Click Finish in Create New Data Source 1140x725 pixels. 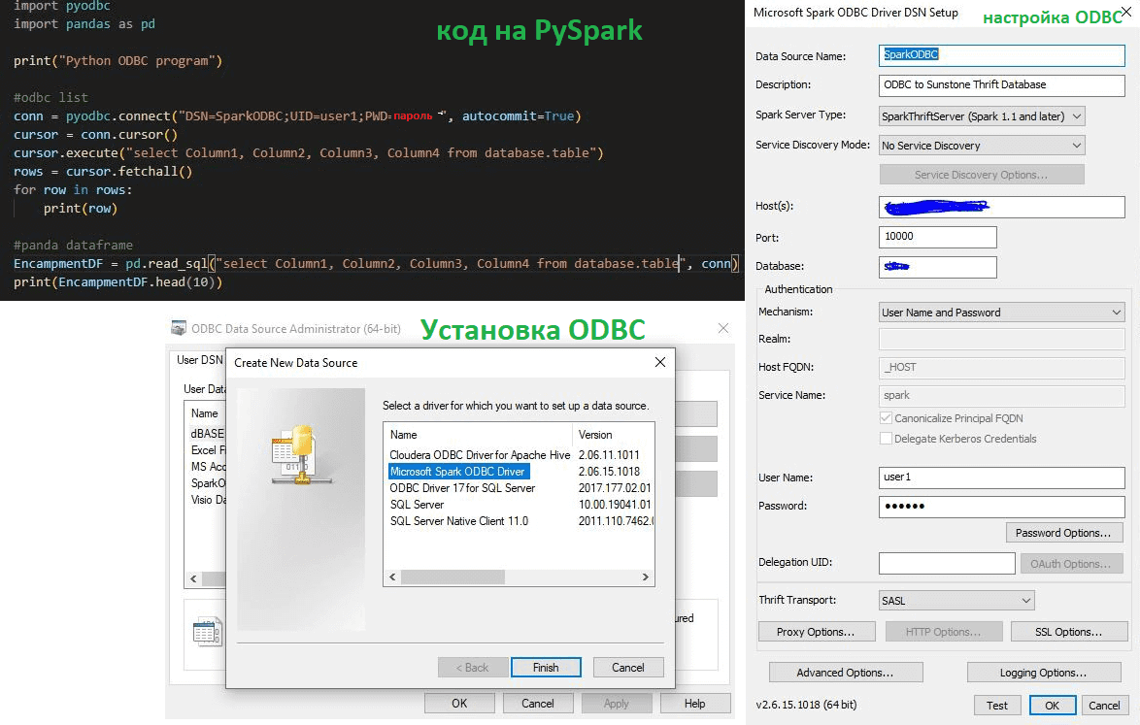pyautogui.click(x=546, y=668)
